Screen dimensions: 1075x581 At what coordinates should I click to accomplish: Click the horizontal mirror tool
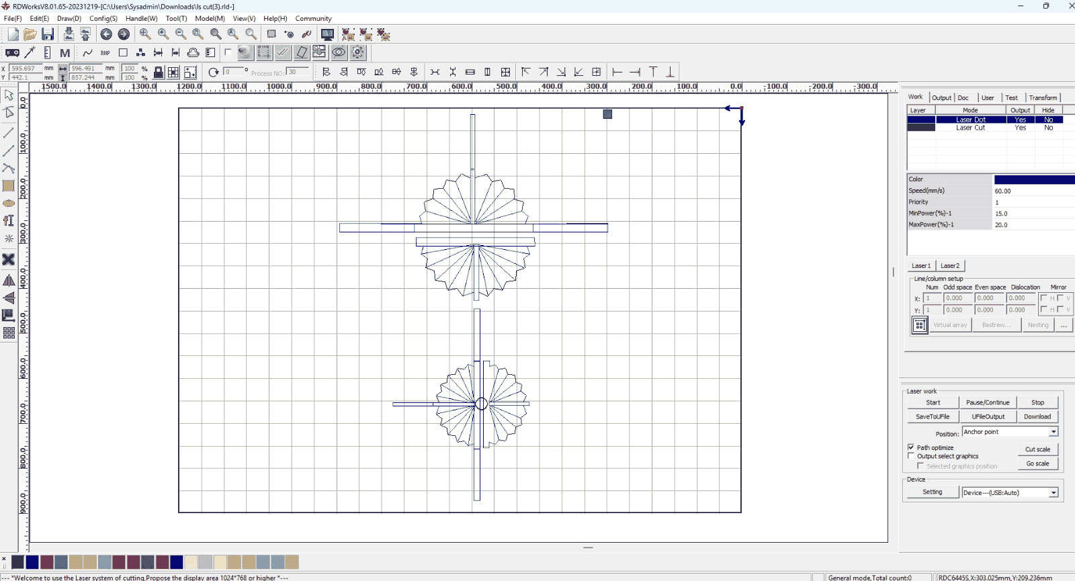(9, 280)
